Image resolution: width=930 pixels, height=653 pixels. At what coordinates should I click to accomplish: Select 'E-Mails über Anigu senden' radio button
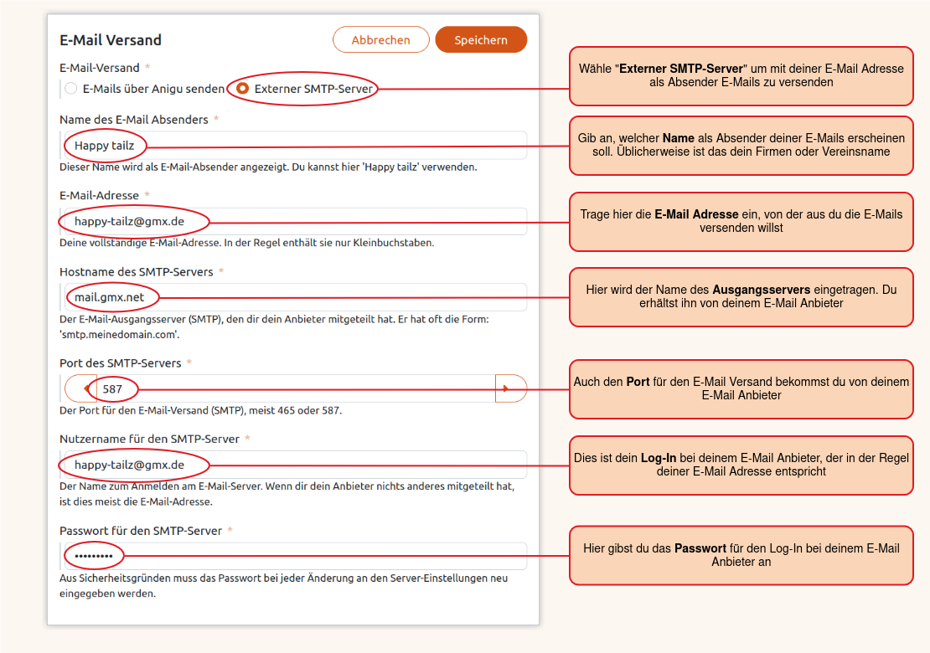pyautogui.click(x=71, y=88)
